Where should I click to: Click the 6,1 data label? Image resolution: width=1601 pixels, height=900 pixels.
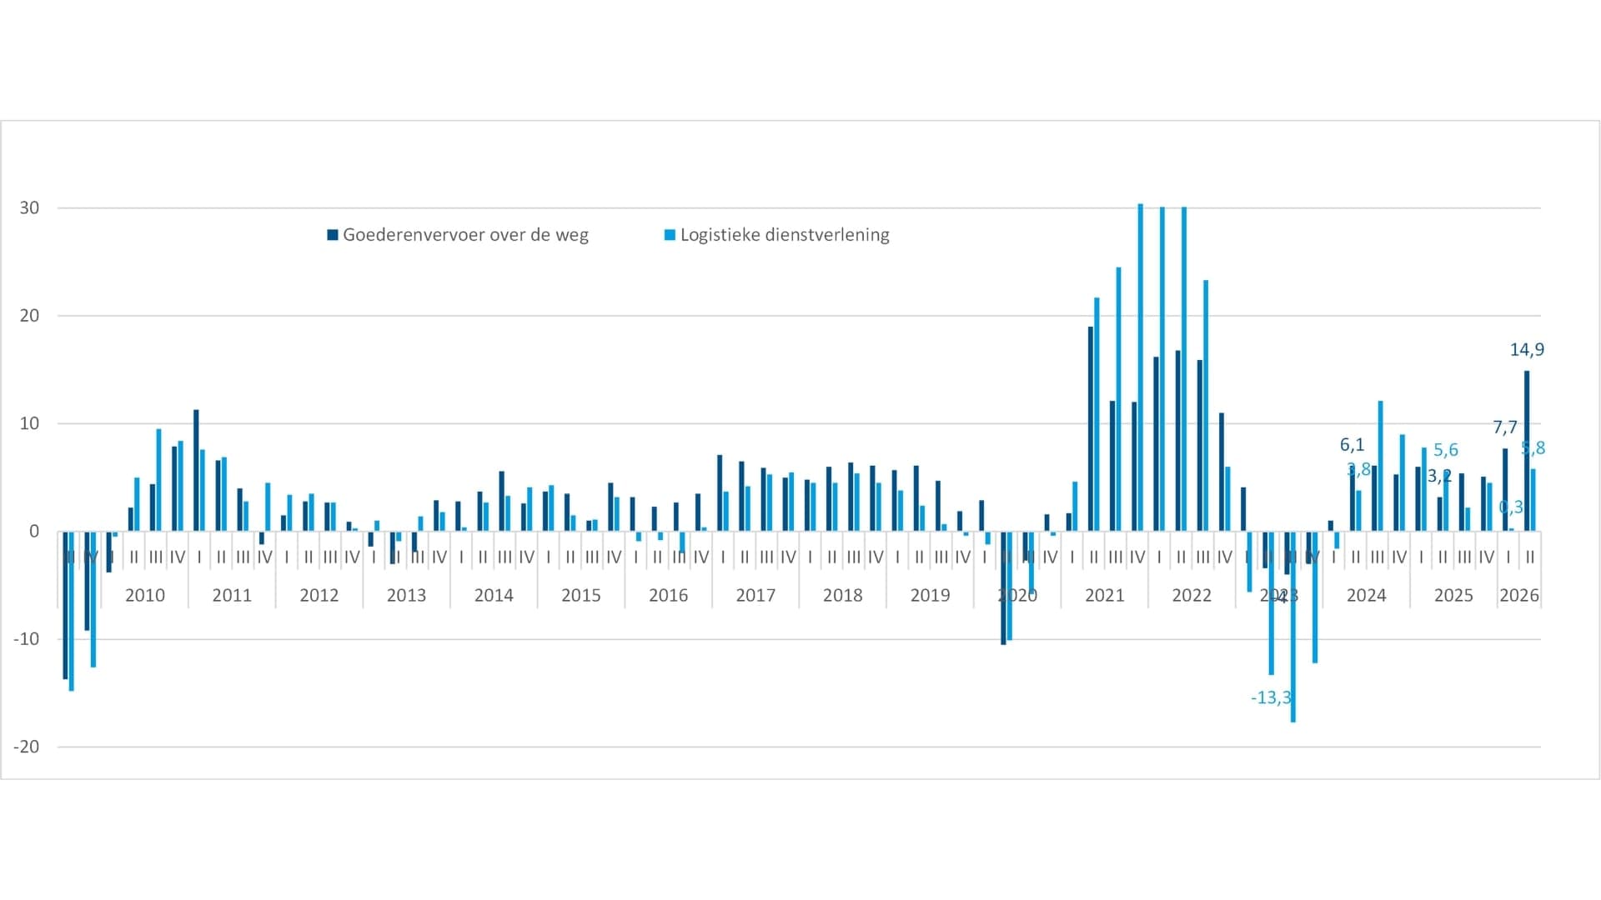(1352, 445)
